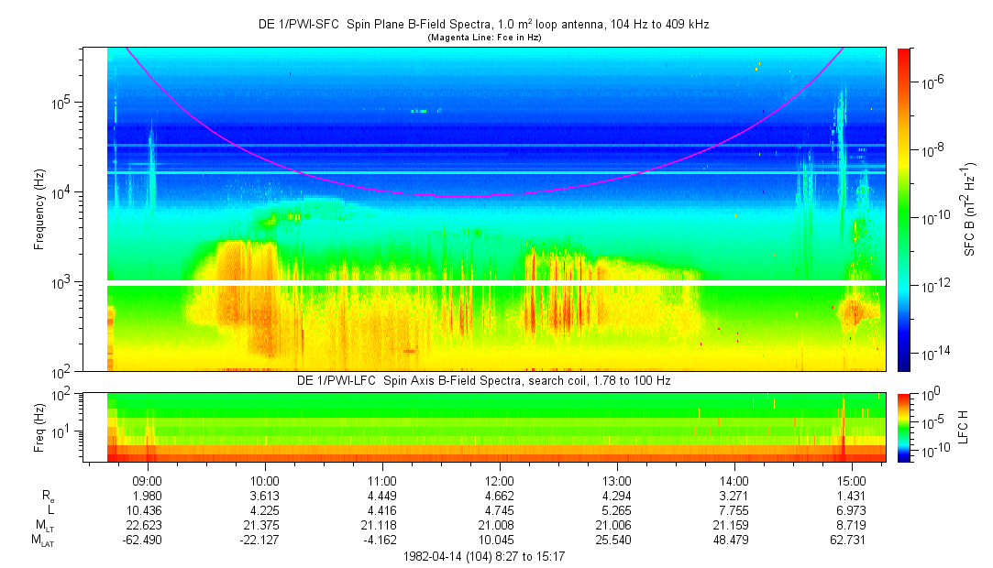Click the 13:00 time axis label
This screenshot has width=993, height=568.
(x=617, y=480)
